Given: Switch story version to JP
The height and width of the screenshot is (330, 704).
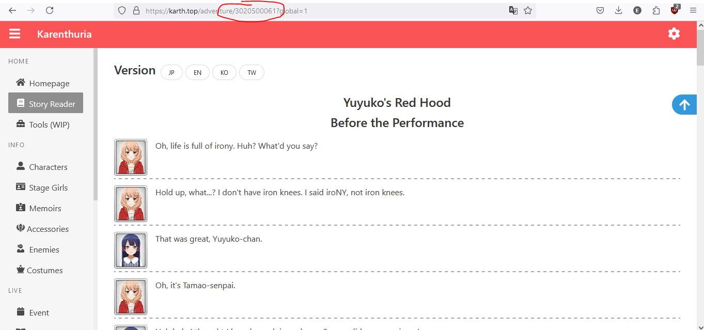Looking at the screenshot, I should point(171,73).
